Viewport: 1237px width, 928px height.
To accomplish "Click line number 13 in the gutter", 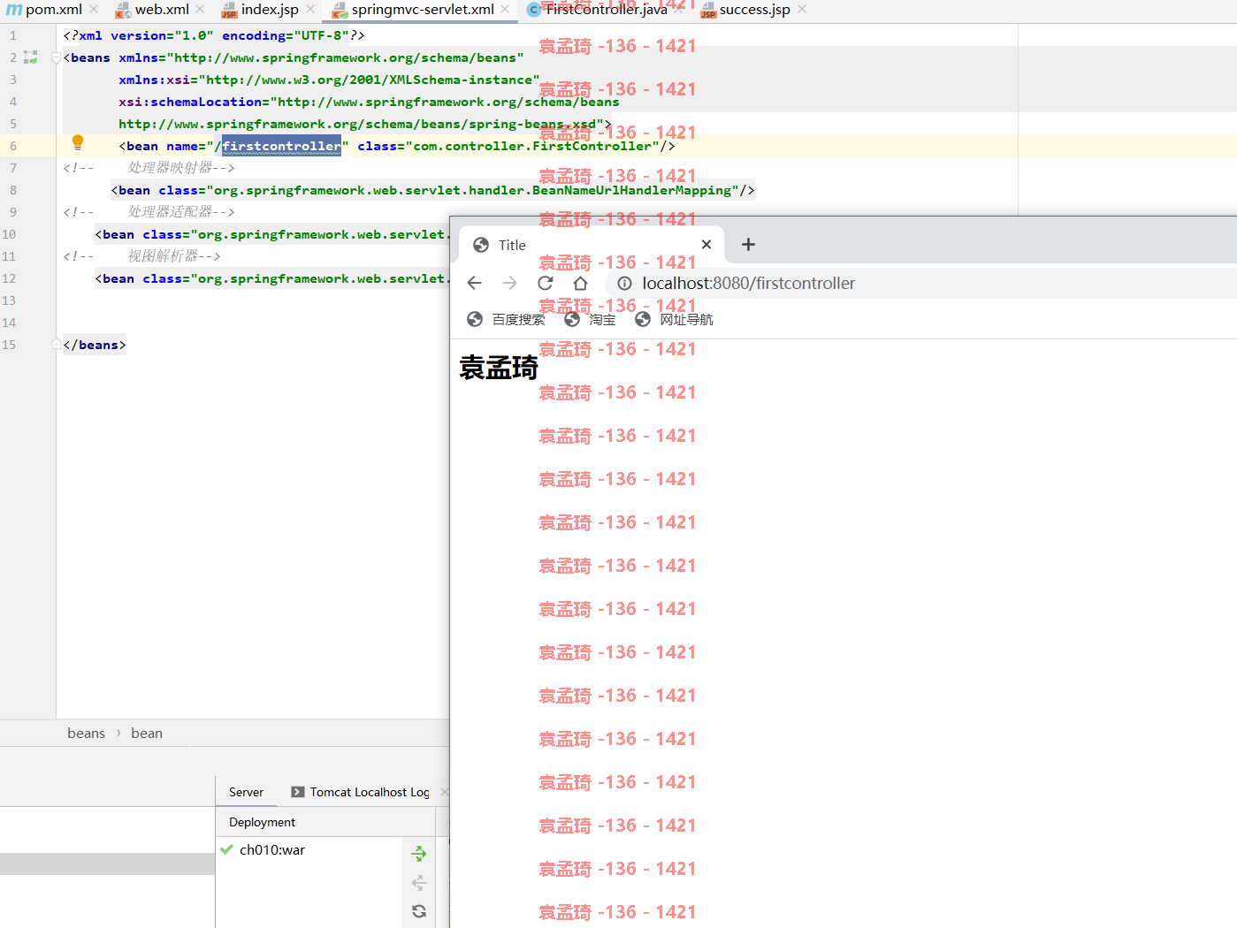I will click(9, 300).
